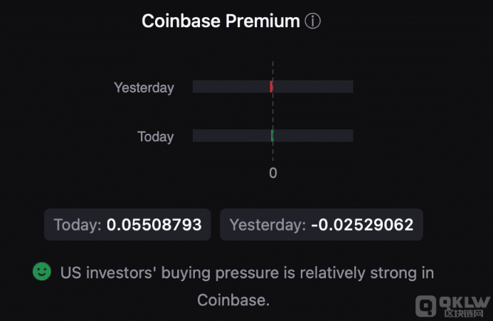
Task: Click the Yesterday row label
Action: tap(144, 88)
